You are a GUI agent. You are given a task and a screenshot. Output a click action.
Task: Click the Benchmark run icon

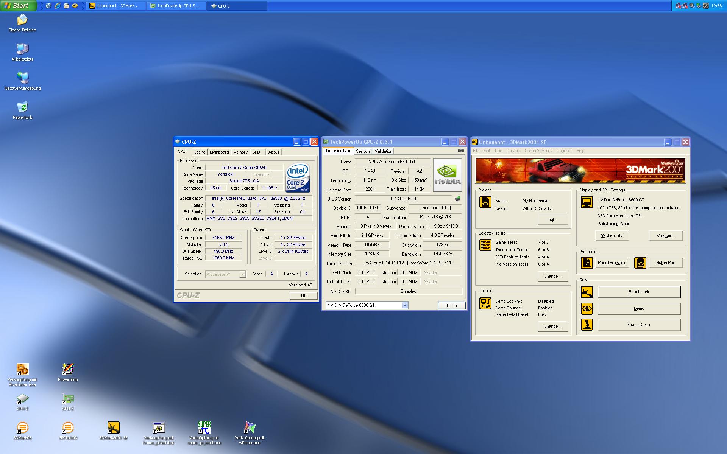click(587, 292)
